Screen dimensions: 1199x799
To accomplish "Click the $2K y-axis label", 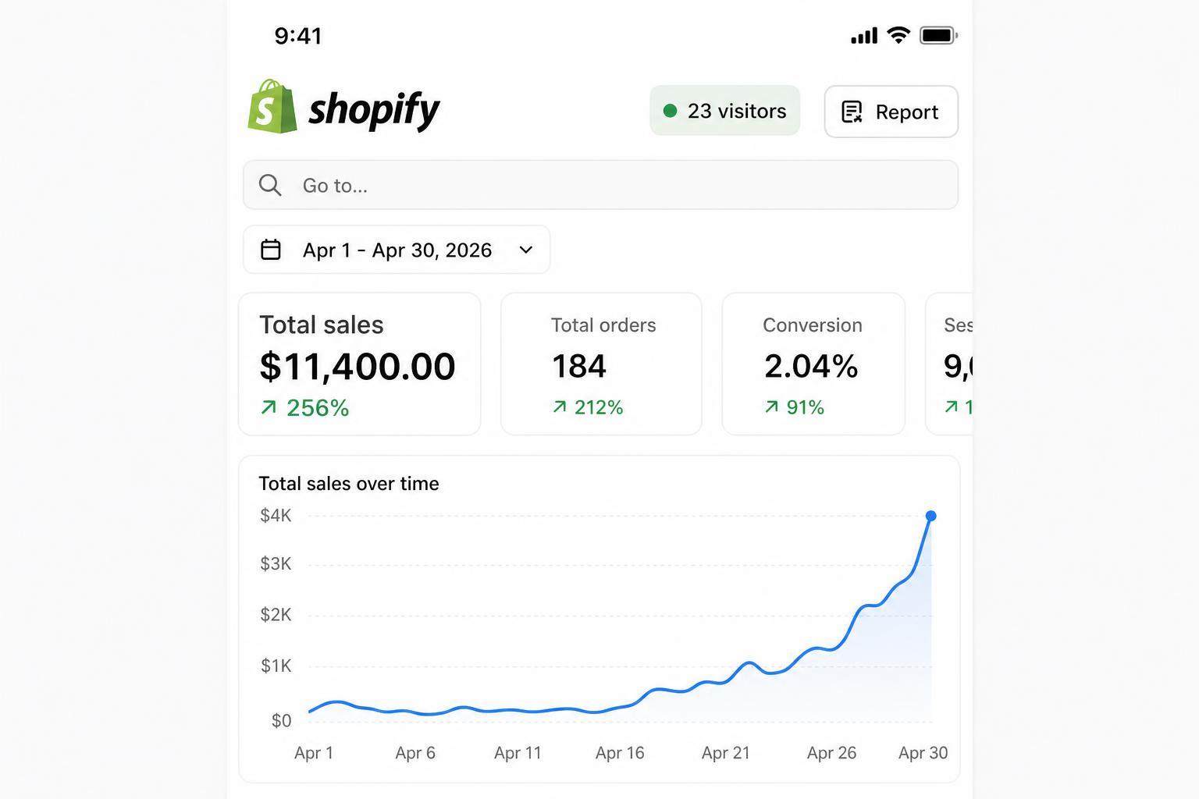I will [x=276, y=615].
